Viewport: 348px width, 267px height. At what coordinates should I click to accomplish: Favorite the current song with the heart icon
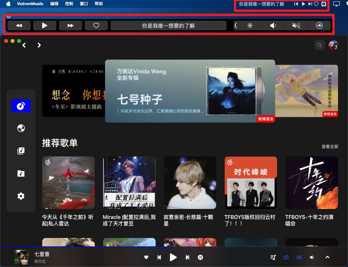146,257
